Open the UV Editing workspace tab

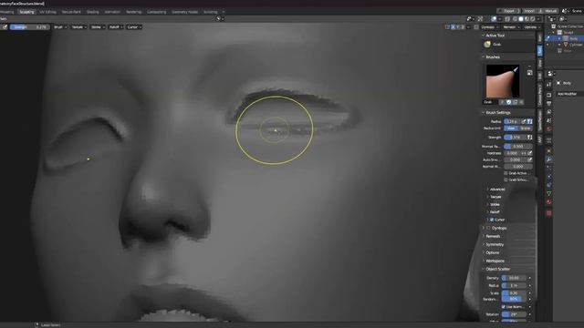[47, 12]
